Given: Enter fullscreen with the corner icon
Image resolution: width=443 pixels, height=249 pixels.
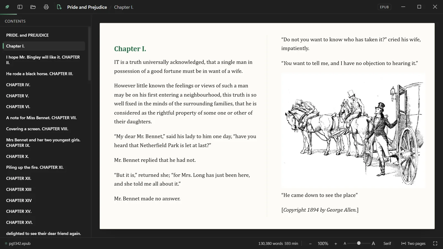Looking at the screenshot, I should coord(435,243).
